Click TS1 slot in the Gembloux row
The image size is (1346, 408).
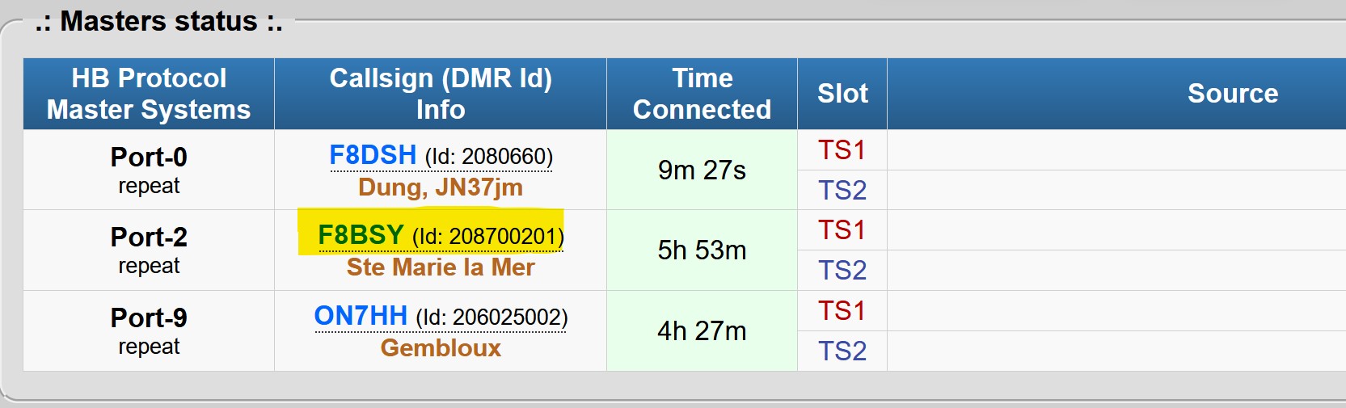842,311
